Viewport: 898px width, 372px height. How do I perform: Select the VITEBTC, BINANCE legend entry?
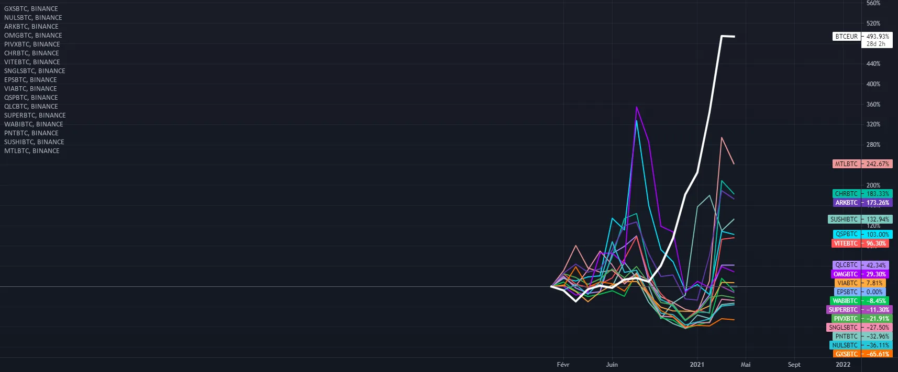point(32,62)
